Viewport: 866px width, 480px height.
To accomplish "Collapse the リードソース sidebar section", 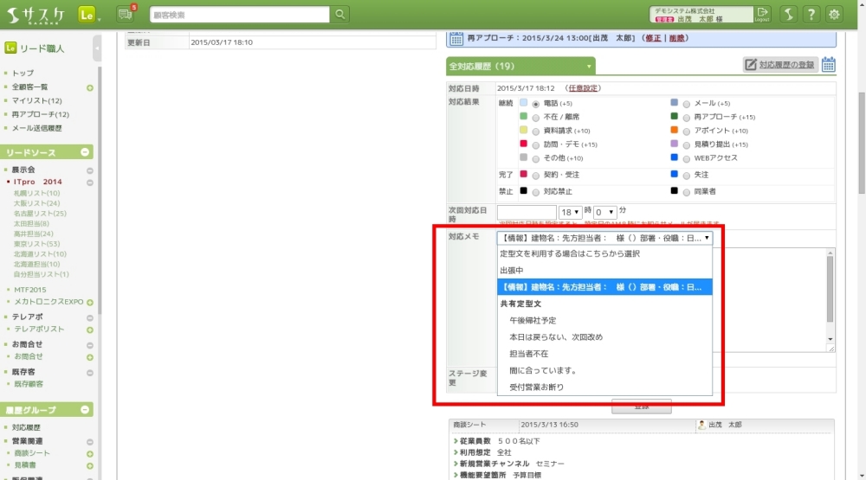I will [85, 152].
